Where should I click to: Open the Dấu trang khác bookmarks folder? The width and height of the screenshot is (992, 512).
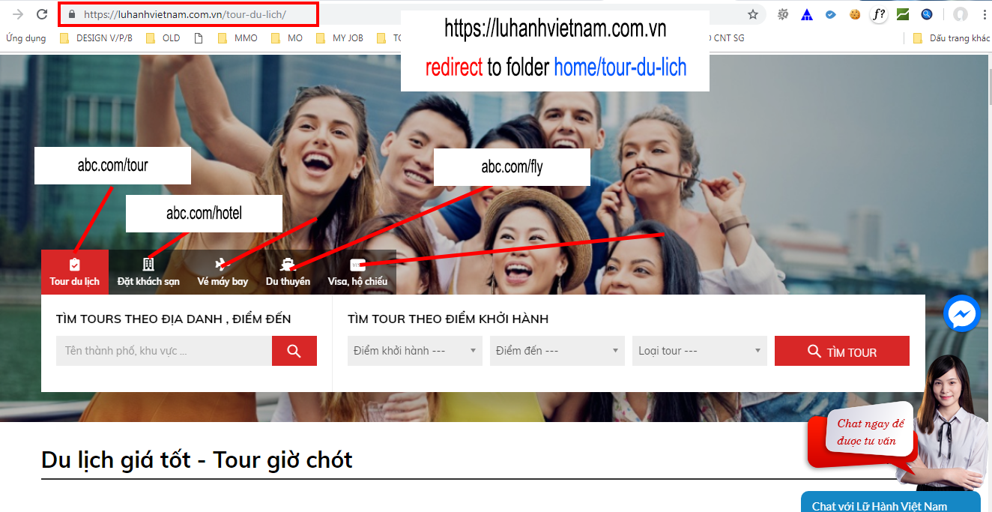pyautogui.click(x=952, y=38)
